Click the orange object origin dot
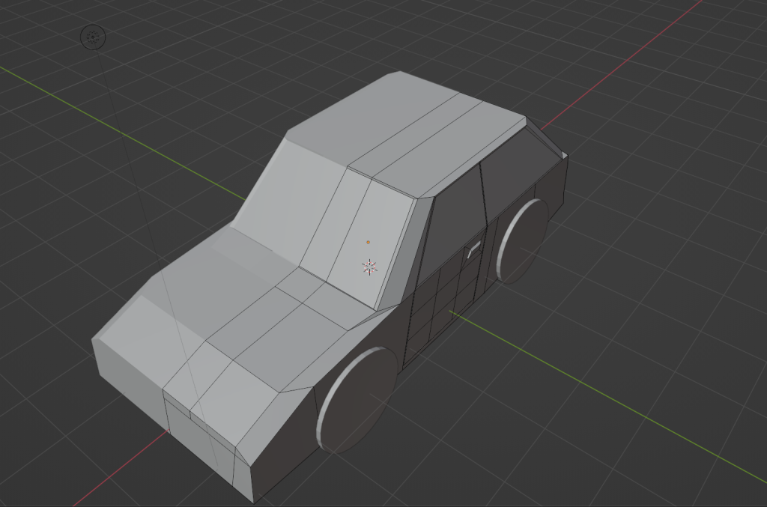Viewport: 767px width, 507px height. 368,242
